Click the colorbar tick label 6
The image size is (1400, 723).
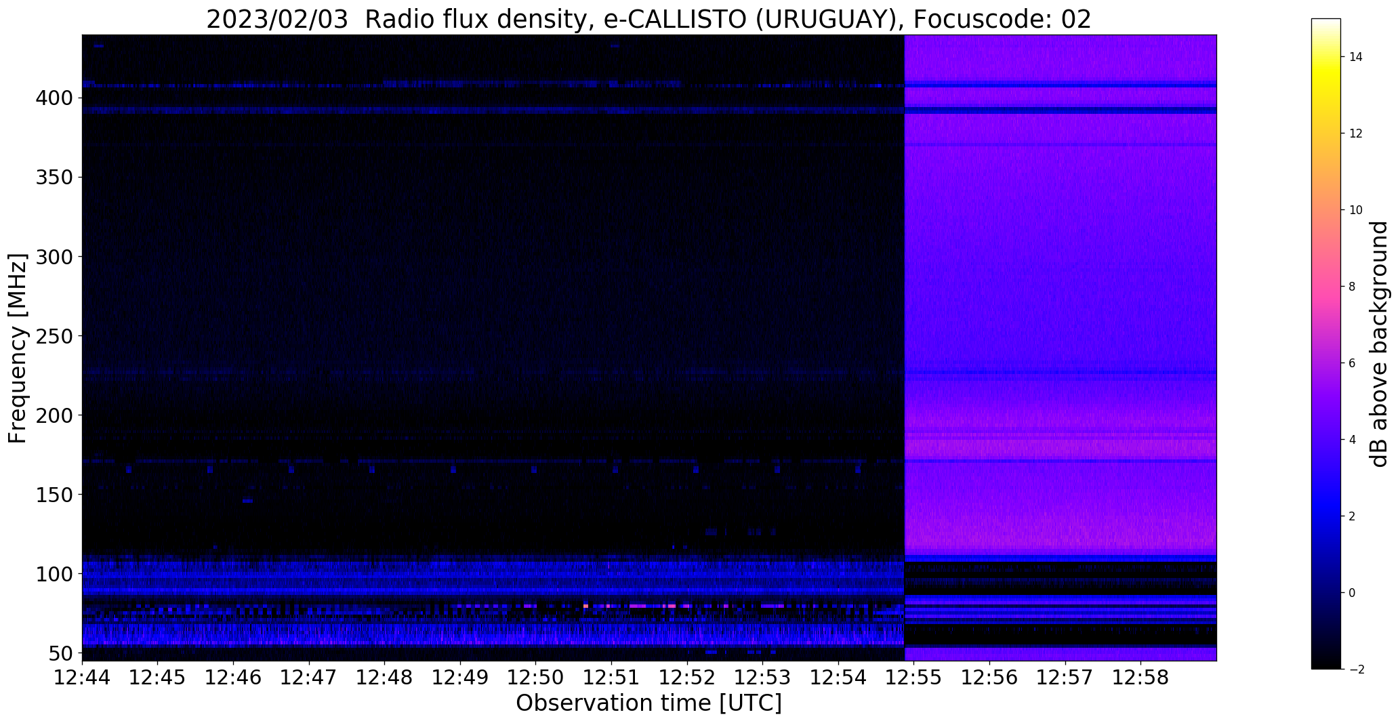tap(1353, 363)
